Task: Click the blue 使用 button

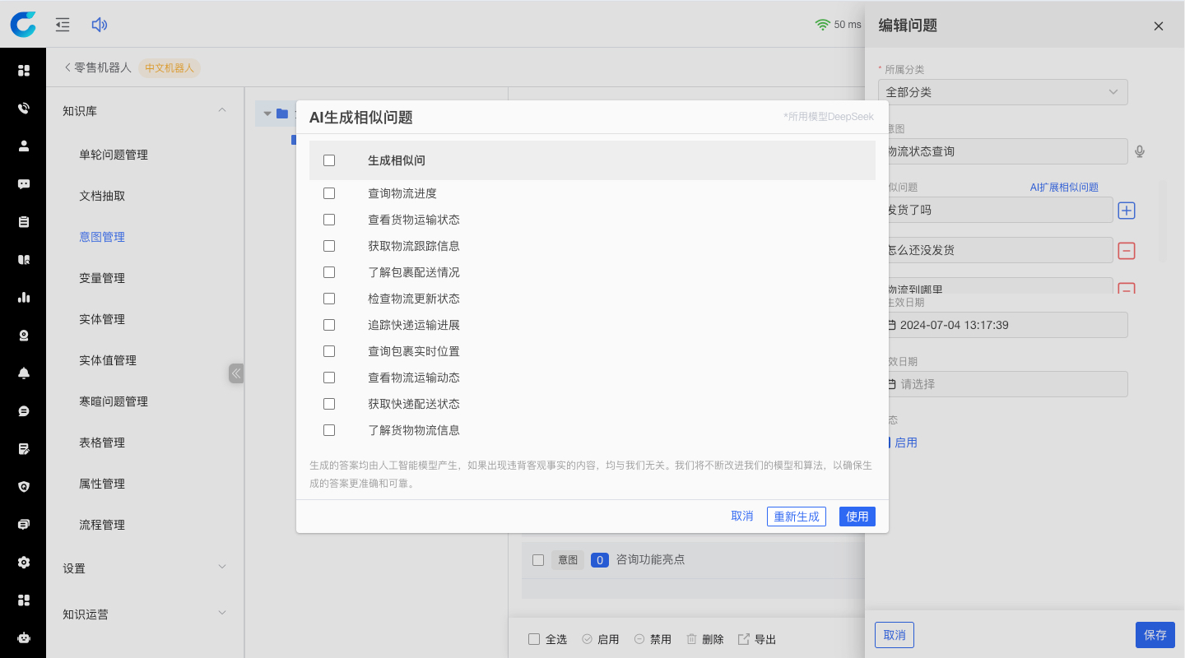Action: pos(857,517)
